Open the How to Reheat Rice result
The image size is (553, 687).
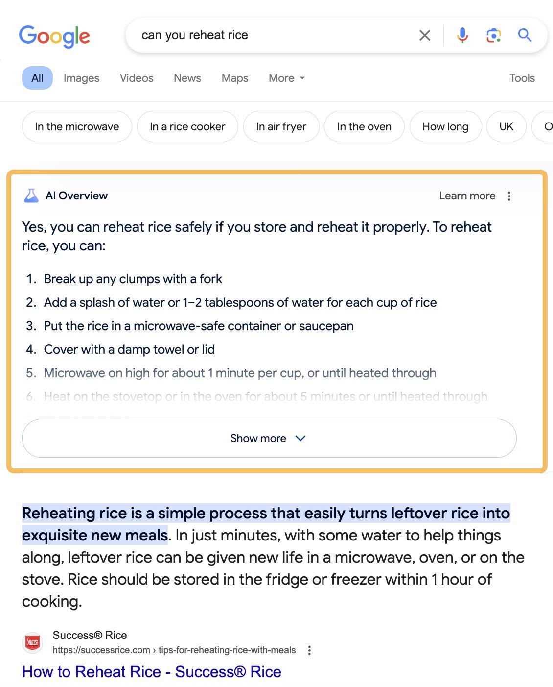click(x=152, y=671)
